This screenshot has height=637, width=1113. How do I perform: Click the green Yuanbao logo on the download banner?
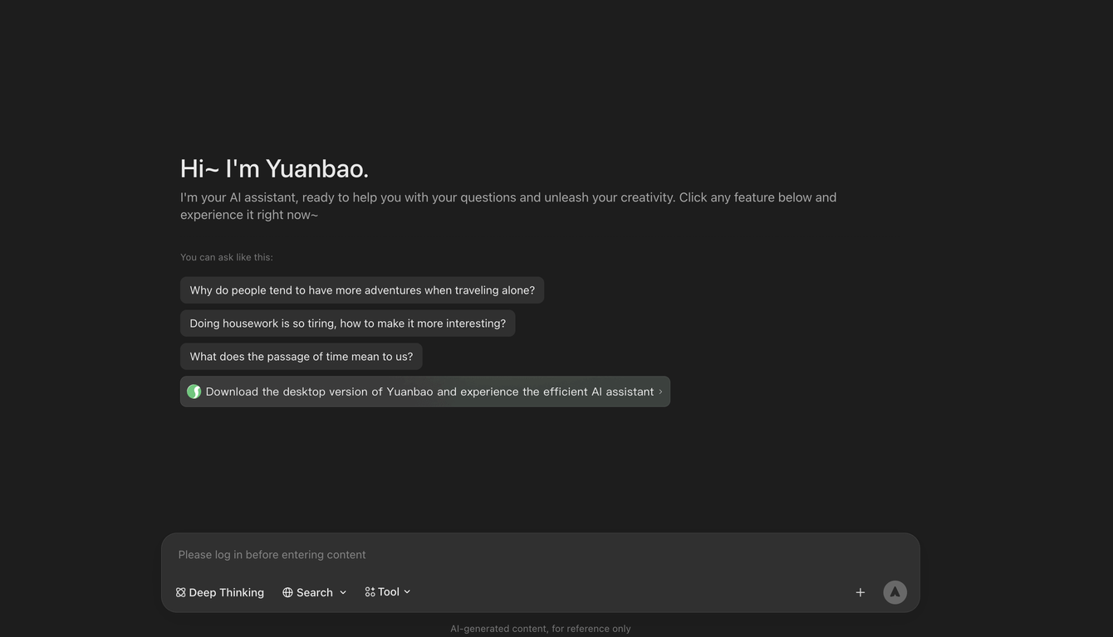point(194,391)
